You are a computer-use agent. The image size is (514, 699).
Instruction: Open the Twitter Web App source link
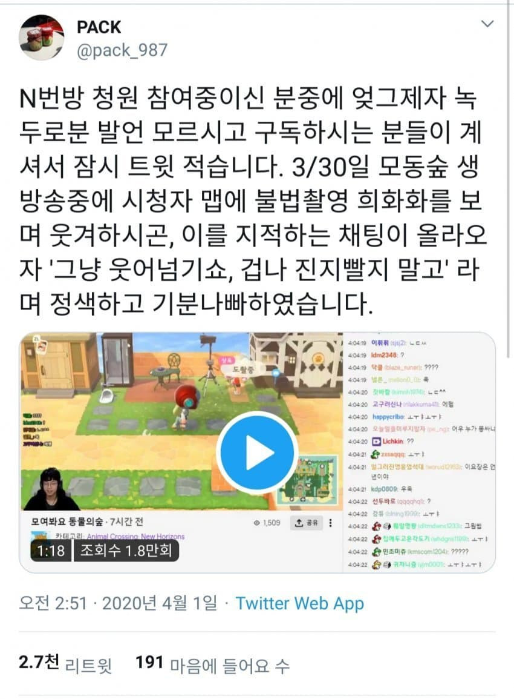pos(299,603)
